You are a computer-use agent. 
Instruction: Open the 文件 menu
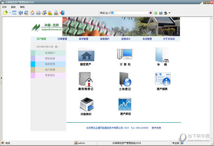point(4,7)
